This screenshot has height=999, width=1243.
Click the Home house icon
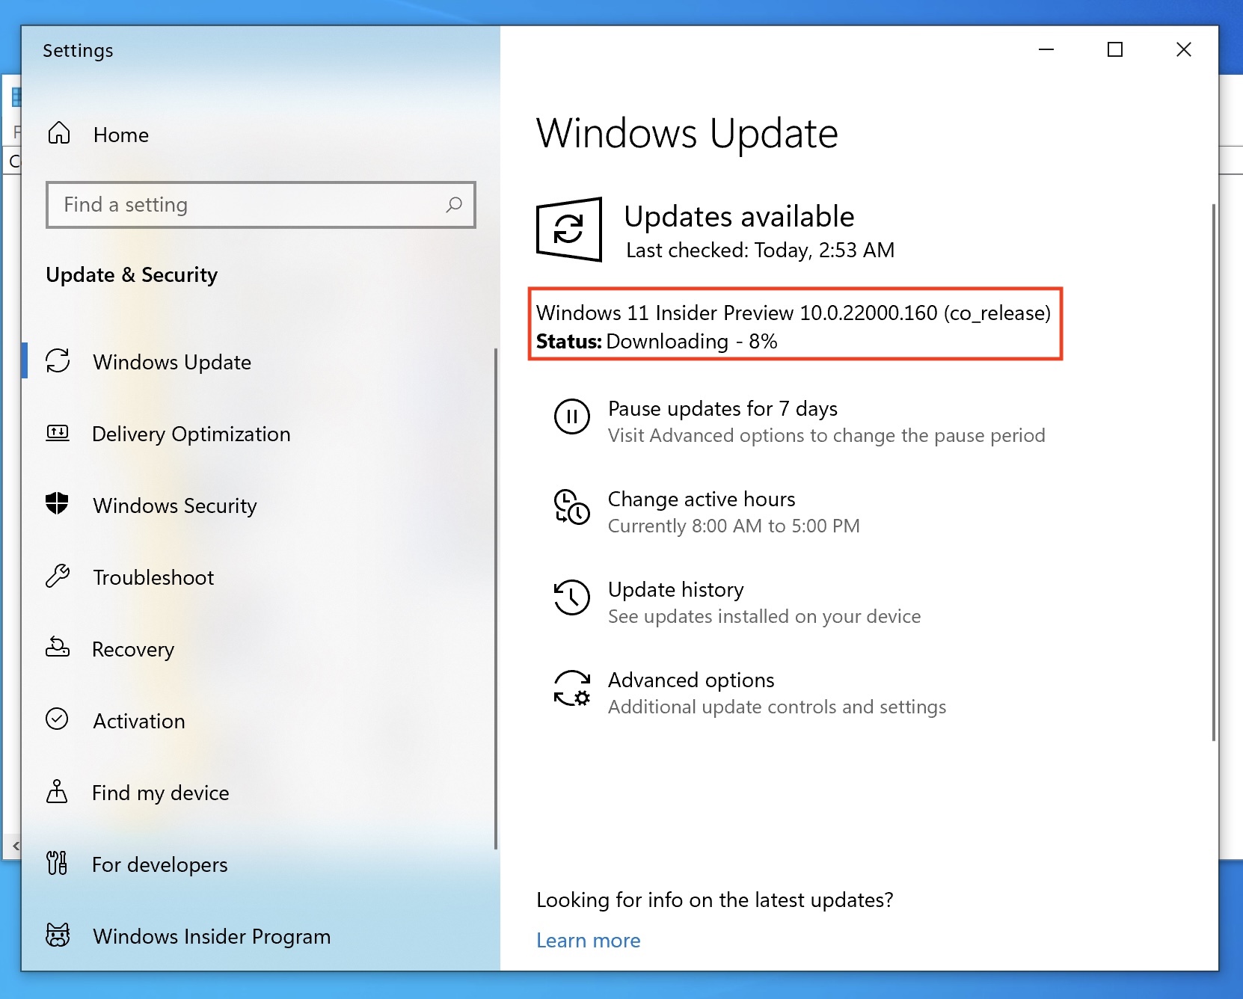[x=59, y=133]
